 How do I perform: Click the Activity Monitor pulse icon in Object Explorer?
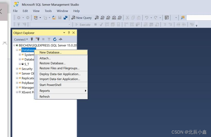click(x=60, y=39)
